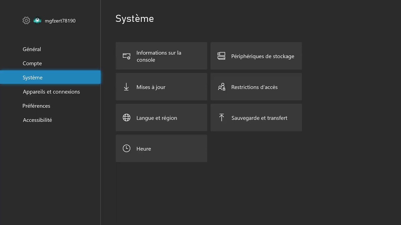The height and width of the screenshot is (225, 401).
Task: Click the access restrictions people-lock icon
Action: tap(221, 87)
